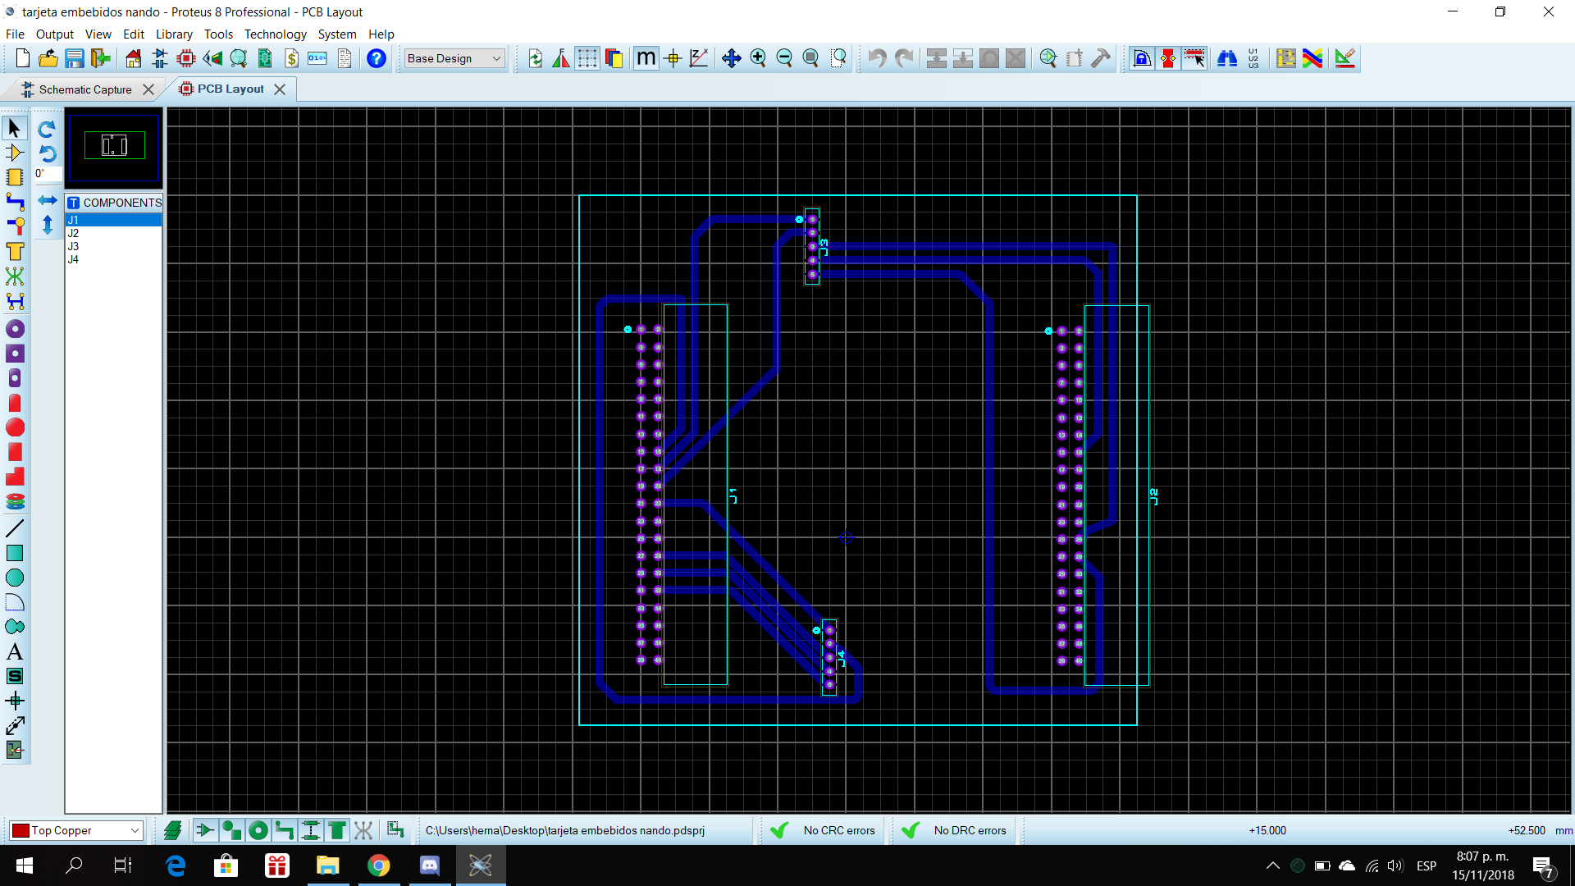The image size is (1575, 886).
Task: Click the 'No CRC errors' status button
Action: pos(838,830)
